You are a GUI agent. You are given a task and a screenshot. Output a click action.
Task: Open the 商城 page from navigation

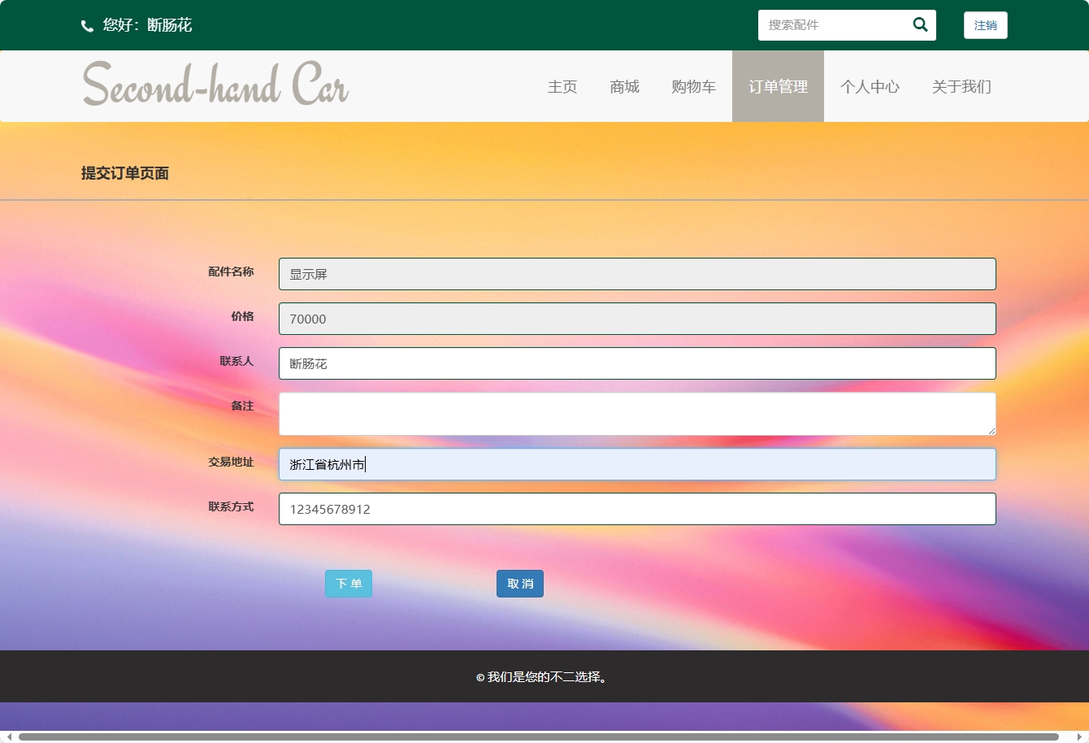click(624, 86)
